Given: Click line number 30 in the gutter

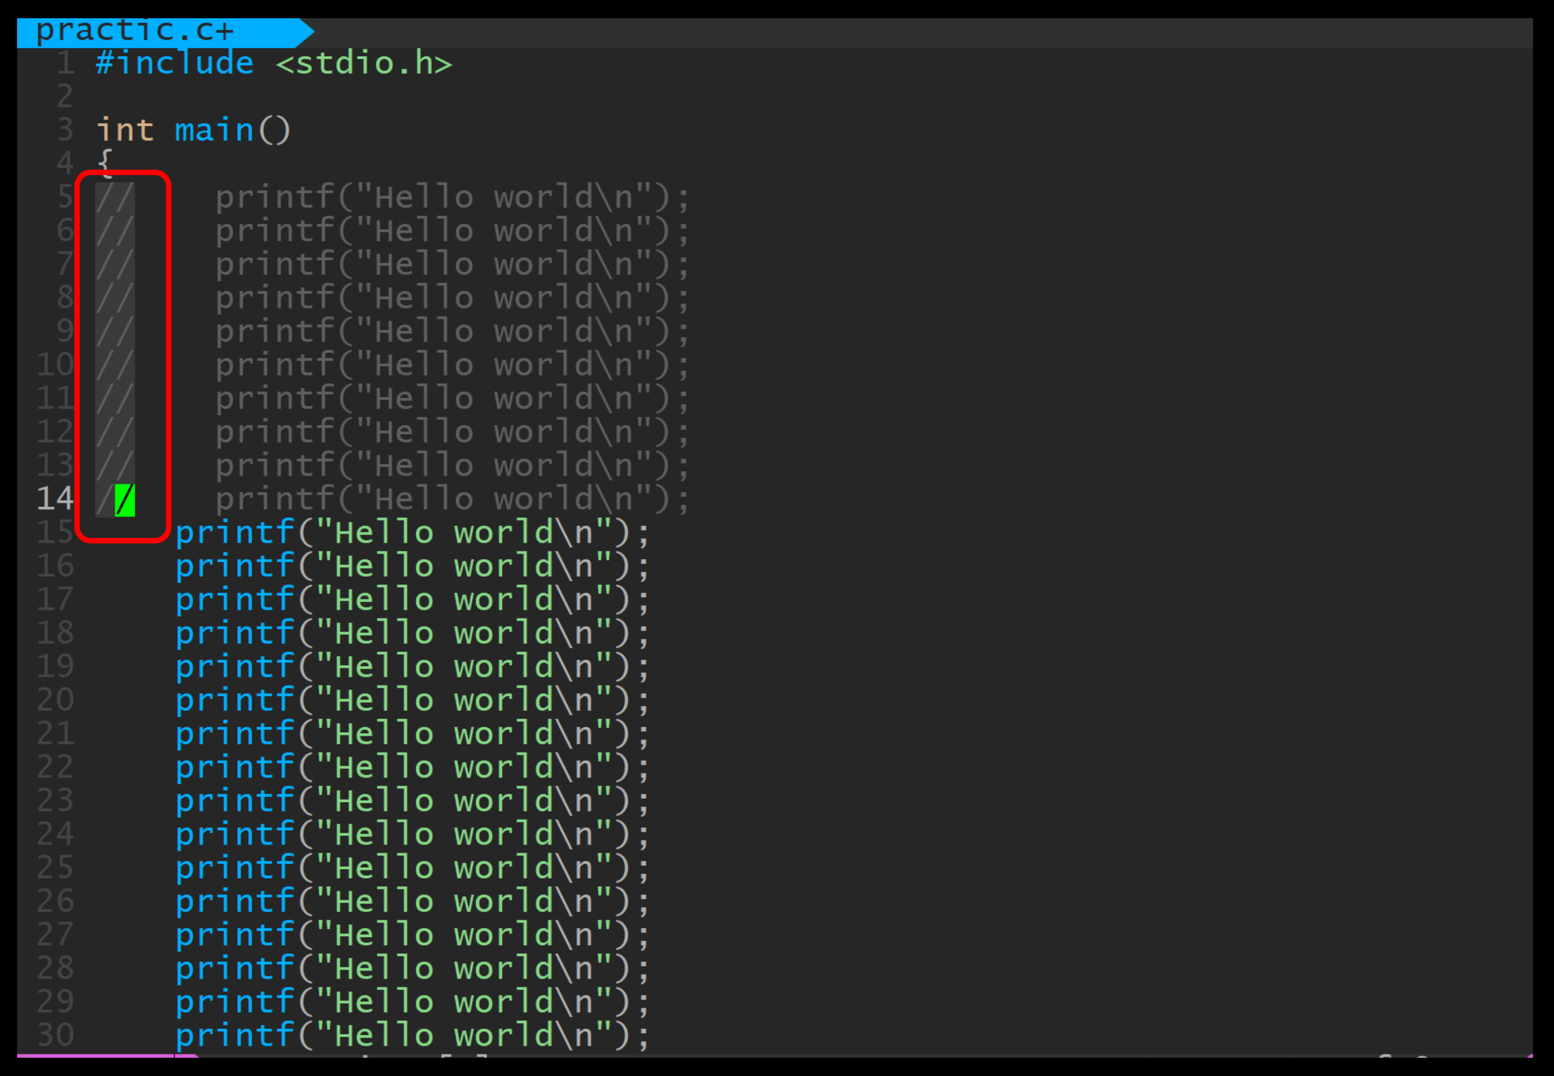Looking at the screenshot, I should pos(55,1035).
